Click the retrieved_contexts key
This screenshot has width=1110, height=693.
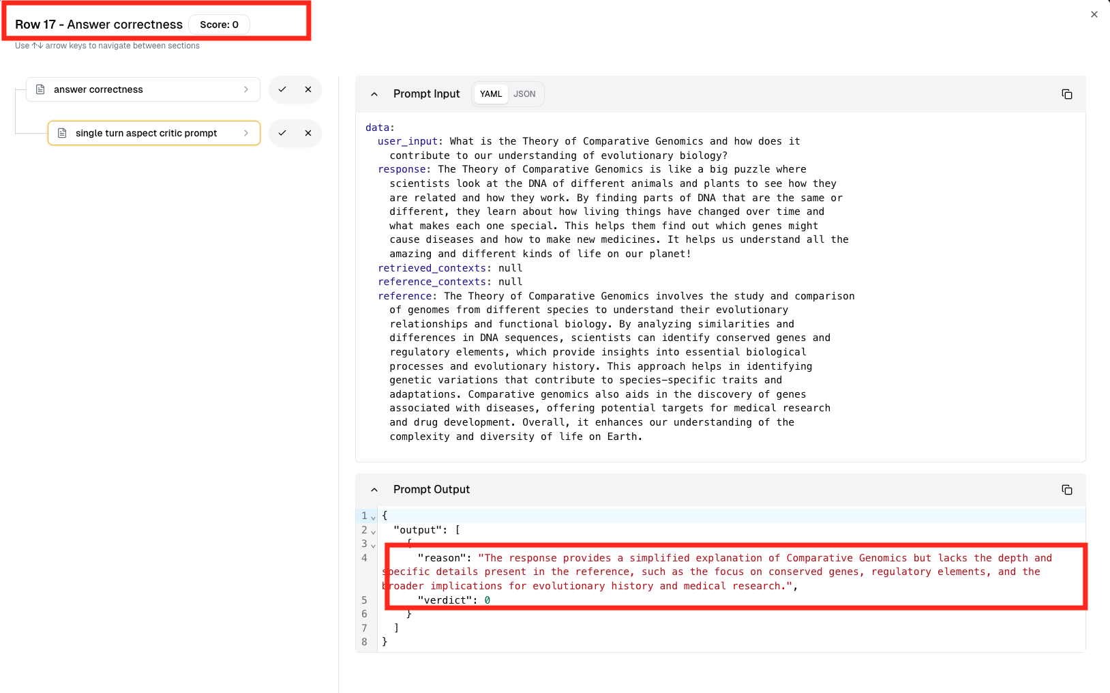coord(432,268)
